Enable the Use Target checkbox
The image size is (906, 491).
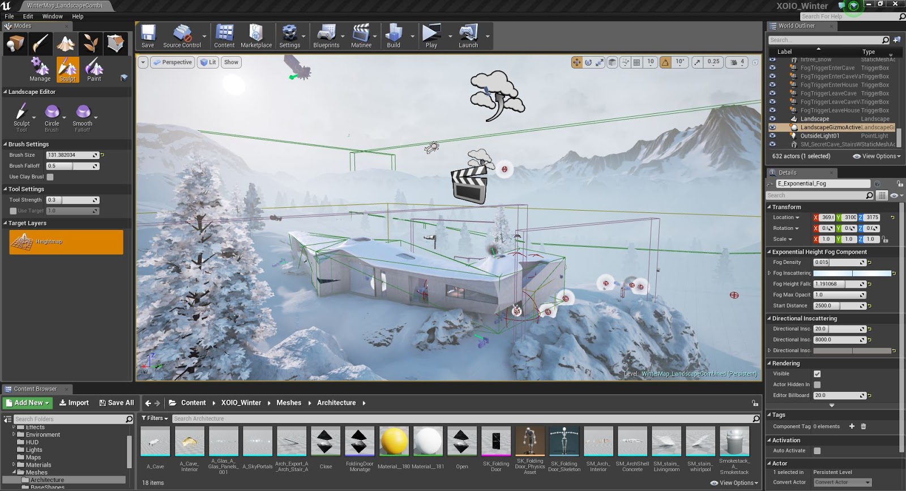tap(13, 211)
